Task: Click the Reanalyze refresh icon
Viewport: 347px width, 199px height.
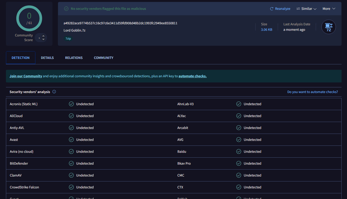Action: pos(272,9)
